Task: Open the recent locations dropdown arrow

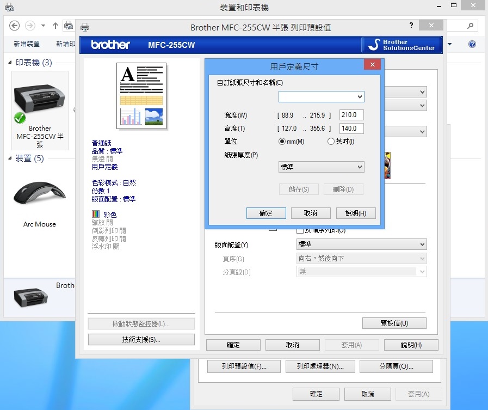Action: coord(44,26)
